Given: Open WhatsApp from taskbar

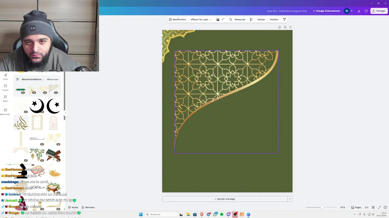Looking at the screenshot, I should (215, 214).
